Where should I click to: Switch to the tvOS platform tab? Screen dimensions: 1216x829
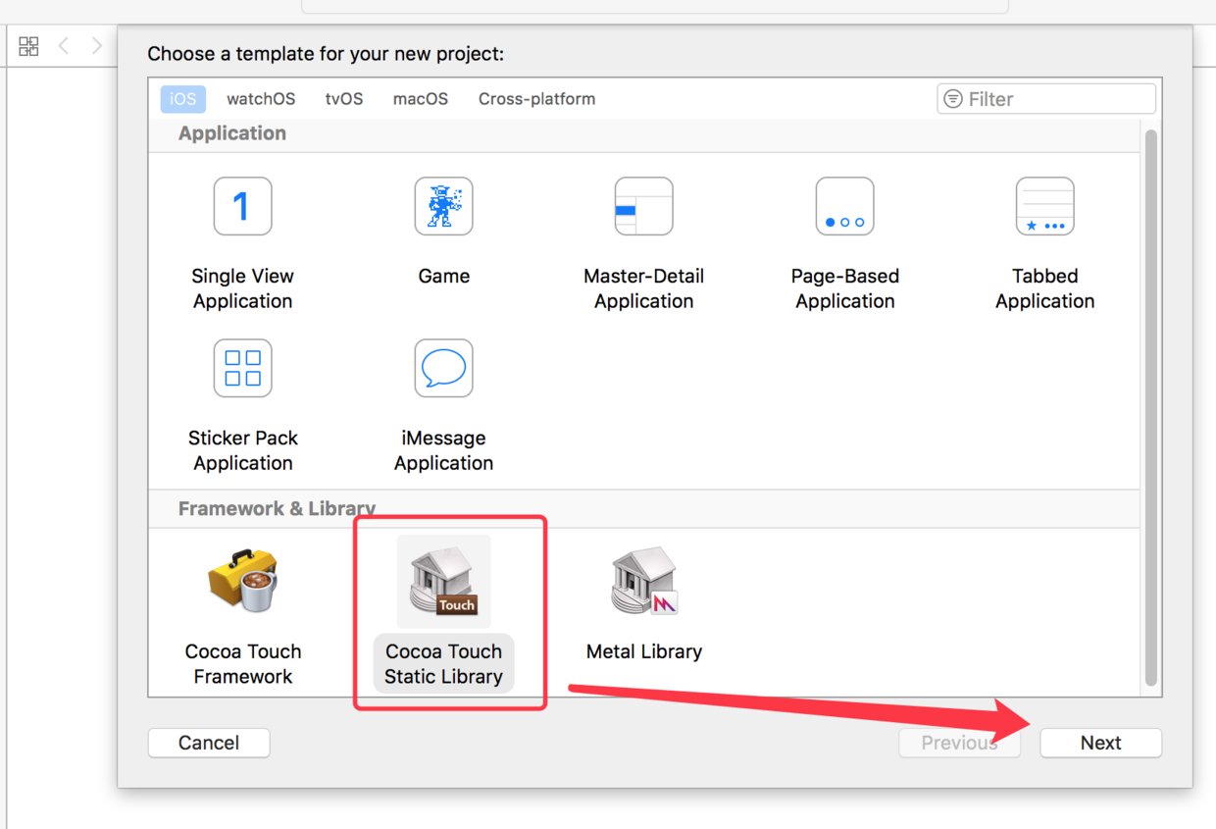coord(344,99)
